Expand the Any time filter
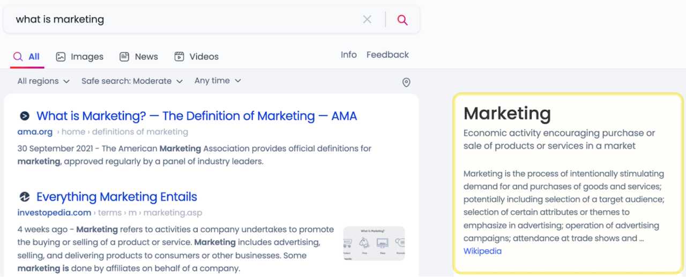686x277 pixels. [218, 81]
